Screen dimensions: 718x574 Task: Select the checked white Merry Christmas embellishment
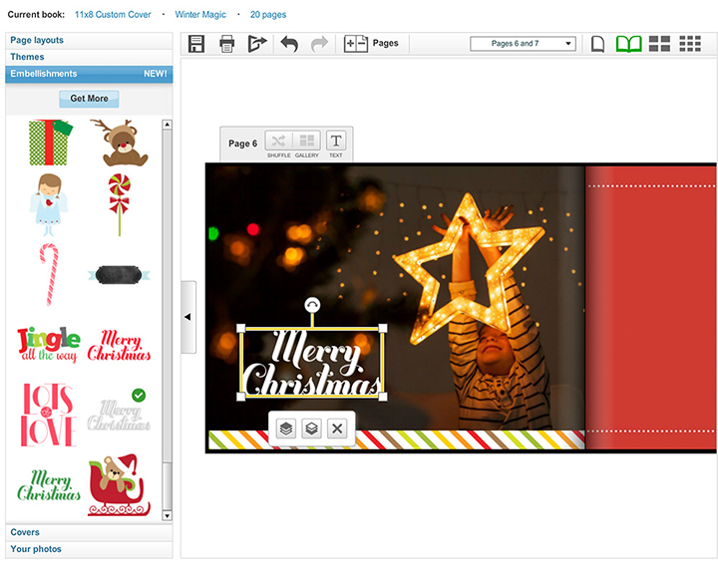(x=119, y=415)
